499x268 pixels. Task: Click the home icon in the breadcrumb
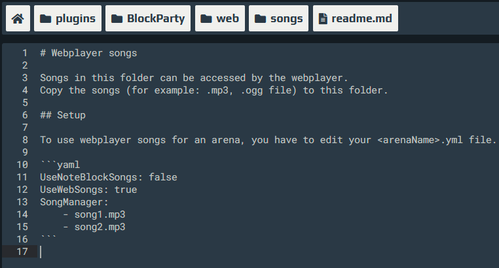[18, 18]
